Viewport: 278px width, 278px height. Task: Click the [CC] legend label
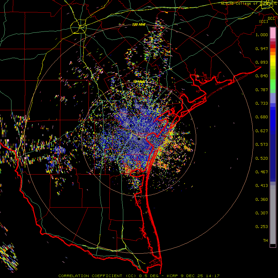coord(264,21)
